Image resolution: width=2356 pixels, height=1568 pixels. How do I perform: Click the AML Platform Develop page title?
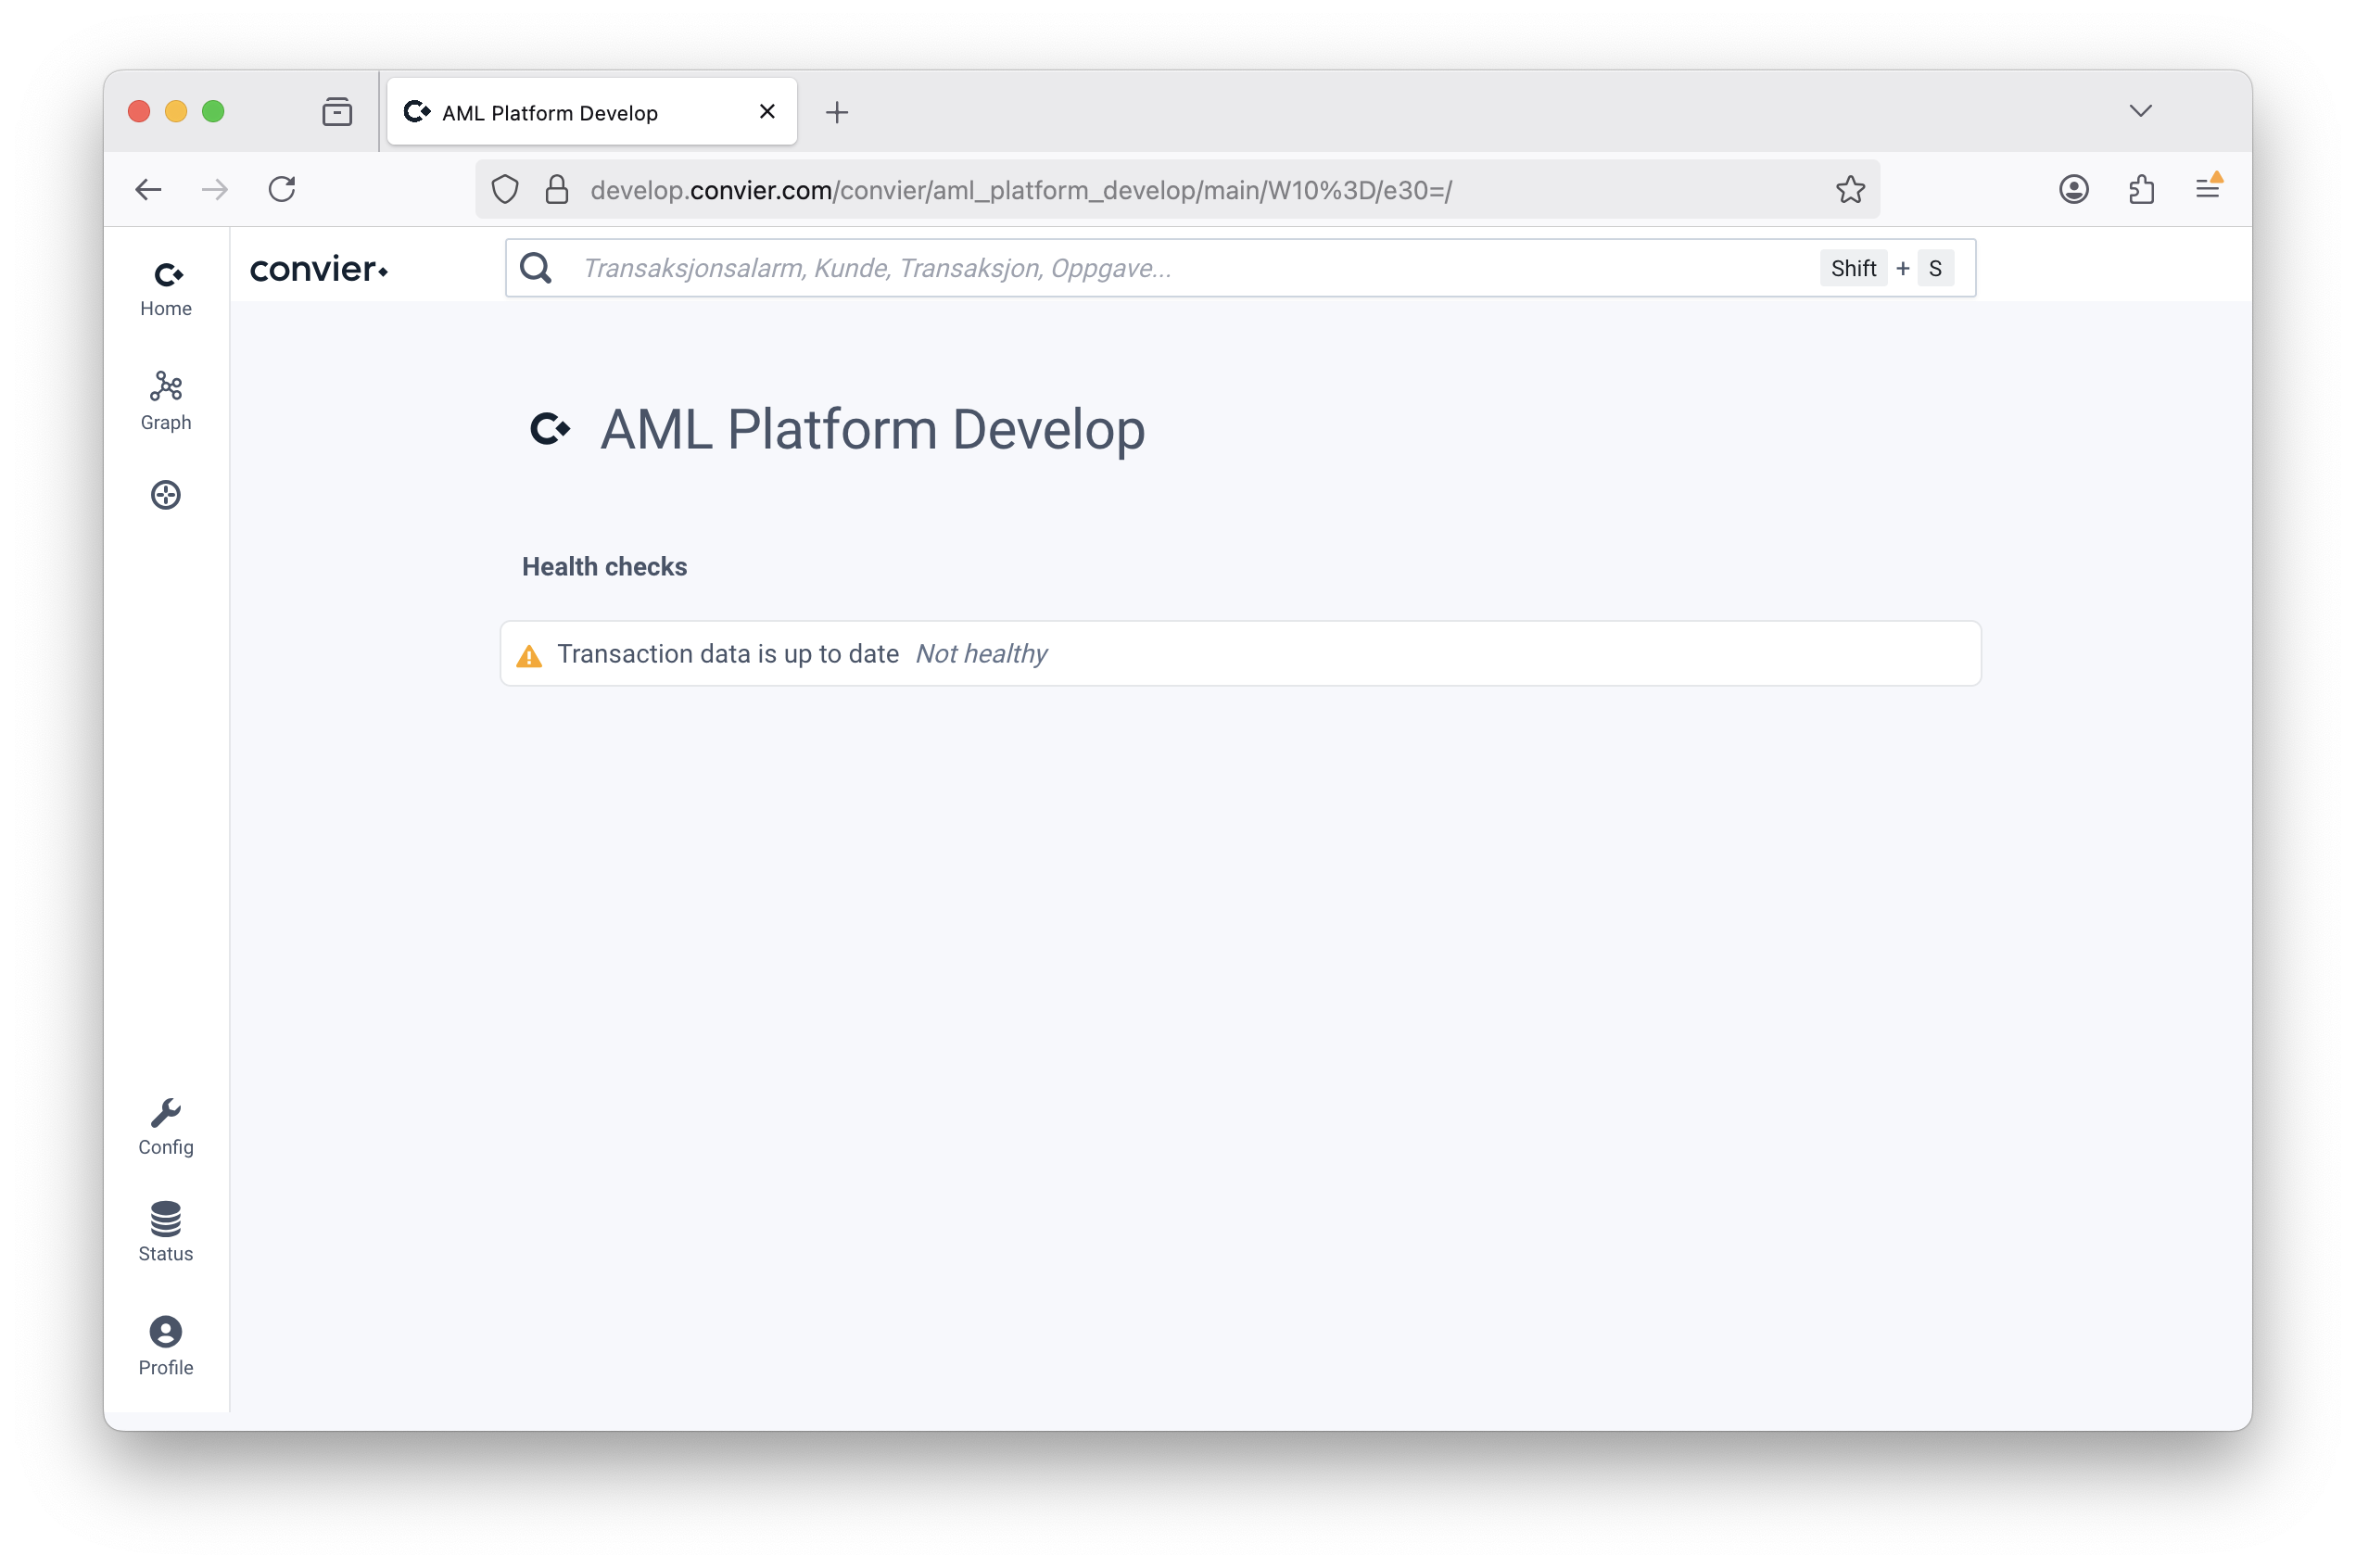pyautogui.click(x=872, y=430)
